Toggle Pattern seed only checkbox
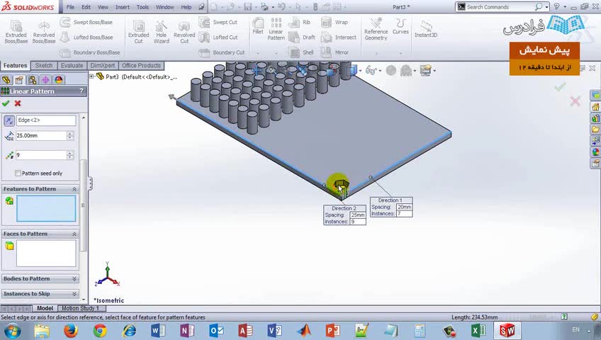The image size is (601, 340). (18, 173)
